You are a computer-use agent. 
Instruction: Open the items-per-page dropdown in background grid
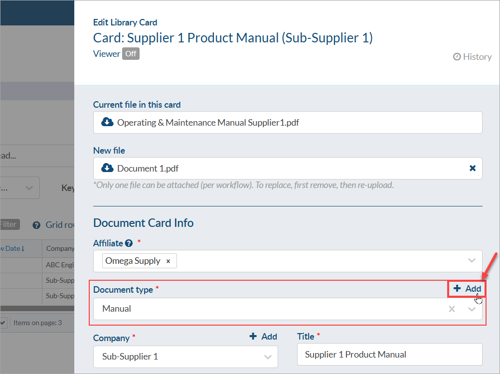click(3, 323)
